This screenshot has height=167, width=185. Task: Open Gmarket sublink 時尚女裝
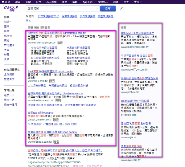click(71, 124)
